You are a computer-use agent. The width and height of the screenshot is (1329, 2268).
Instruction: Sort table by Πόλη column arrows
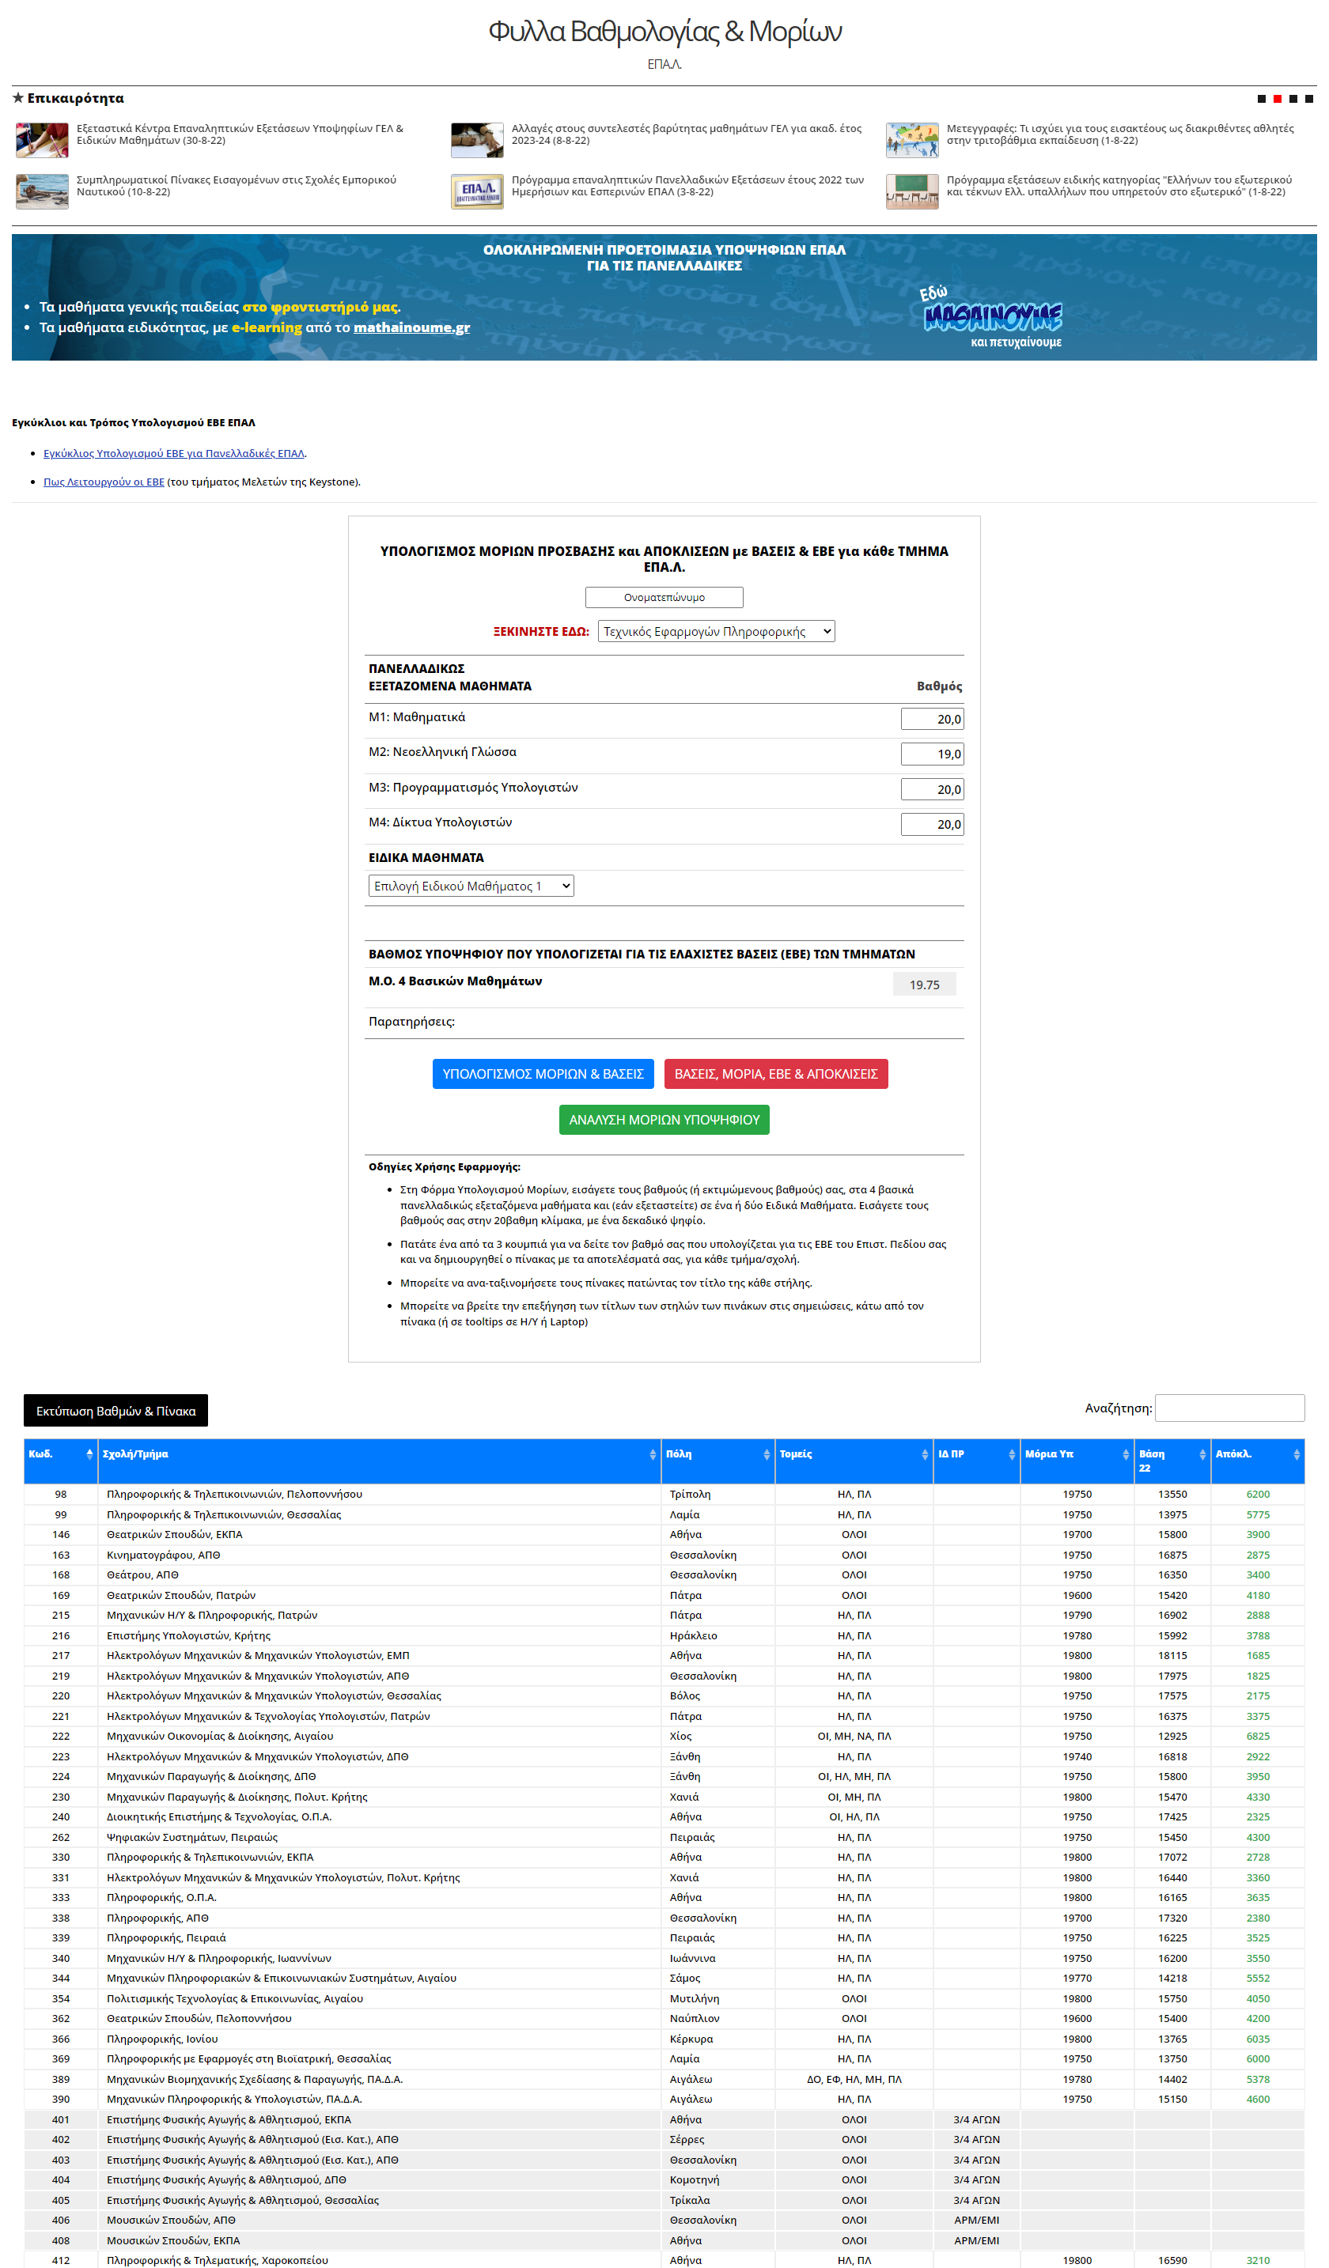[767, 1453]
